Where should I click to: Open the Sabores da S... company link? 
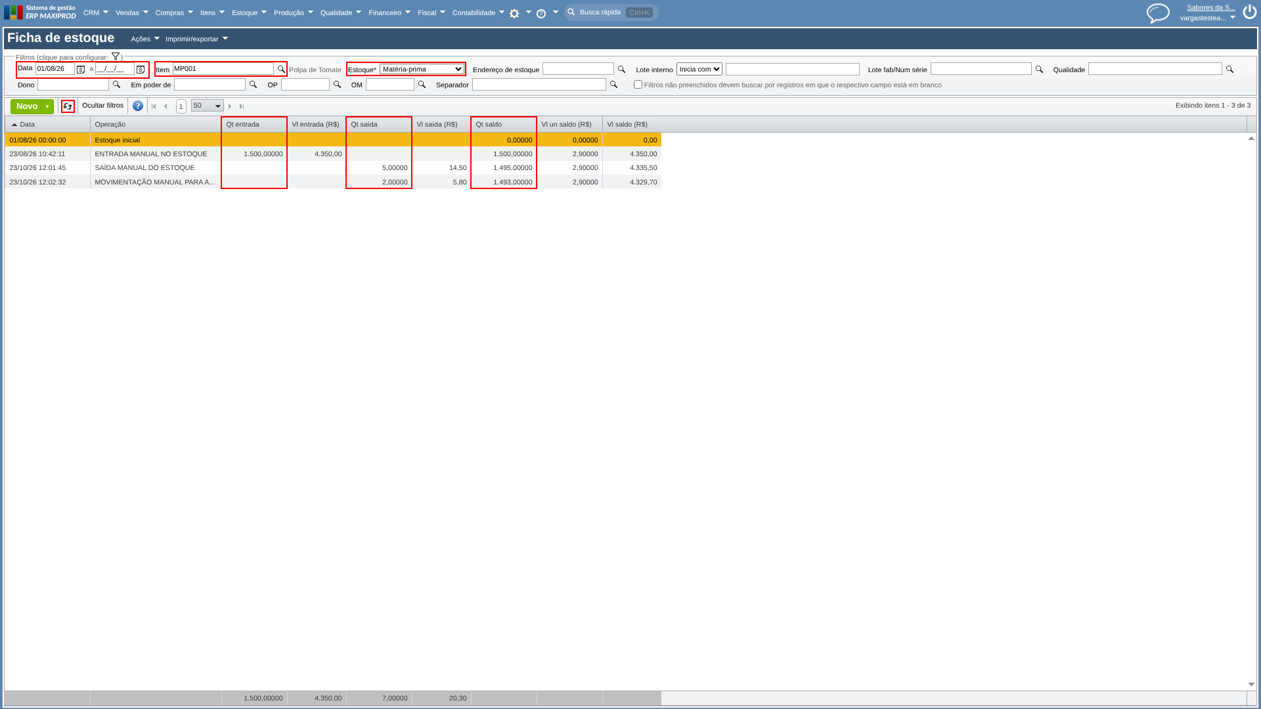point(1210,8)
